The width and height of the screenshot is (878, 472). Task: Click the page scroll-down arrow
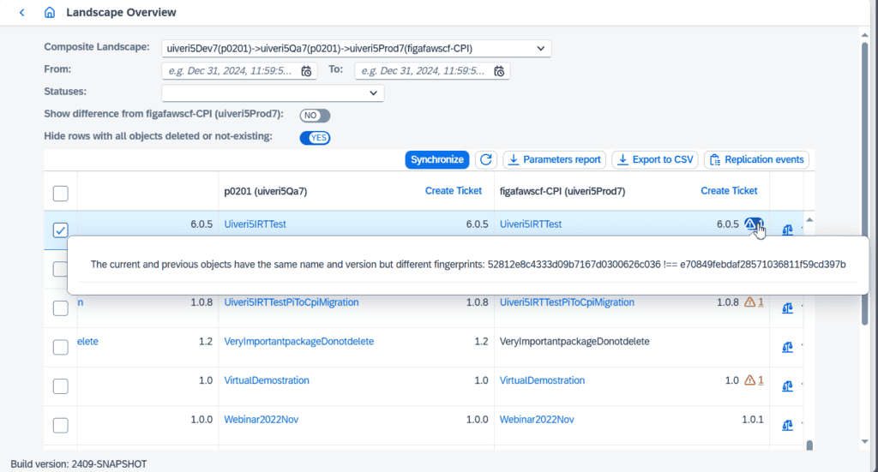(x=864, y=442)
